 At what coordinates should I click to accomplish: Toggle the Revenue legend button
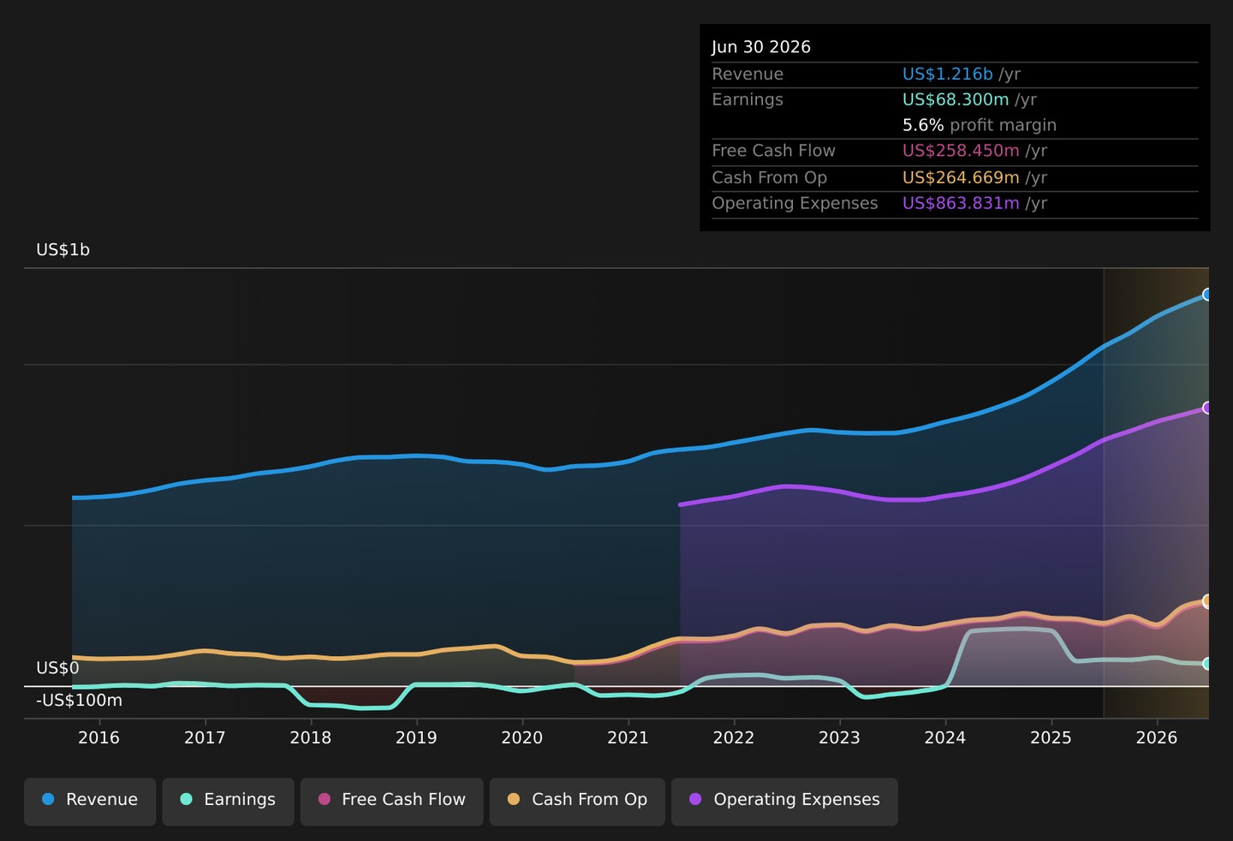point(90,802)
